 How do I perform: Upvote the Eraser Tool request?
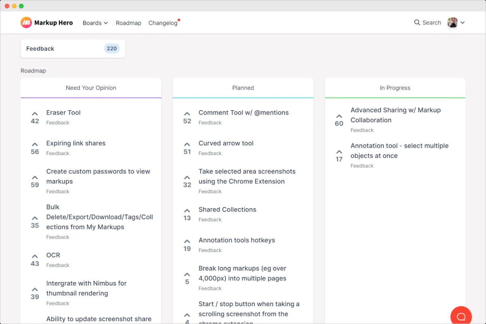pyautogui.click(x=35, y=117)
